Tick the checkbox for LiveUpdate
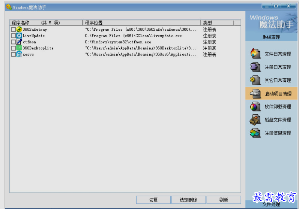 [x=14, y=36]
